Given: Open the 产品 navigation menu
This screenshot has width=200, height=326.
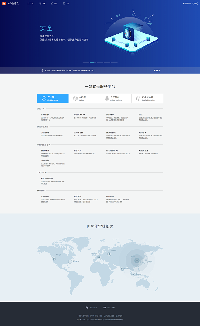Looking at the screenshot, I should [x=30, y=4].
